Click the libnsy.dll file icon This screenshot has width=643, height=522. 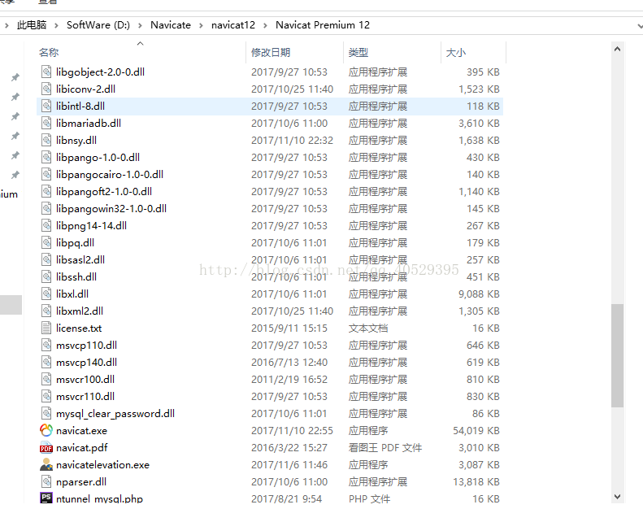[46, 140]
